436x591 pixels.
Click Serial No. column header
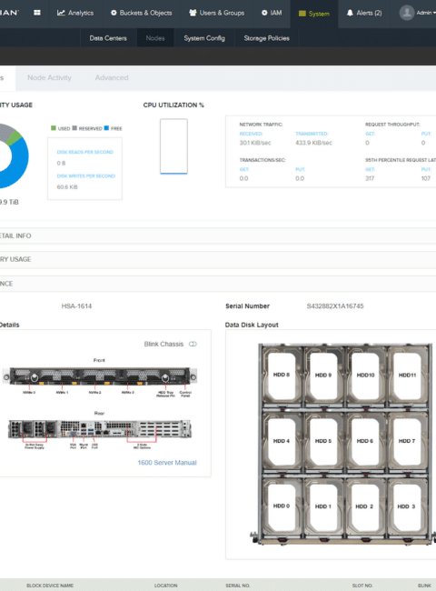pos(238,586)
